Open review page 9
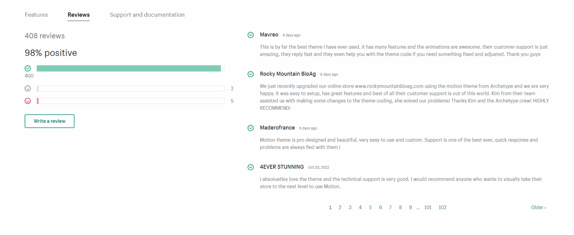 [410, 207]
